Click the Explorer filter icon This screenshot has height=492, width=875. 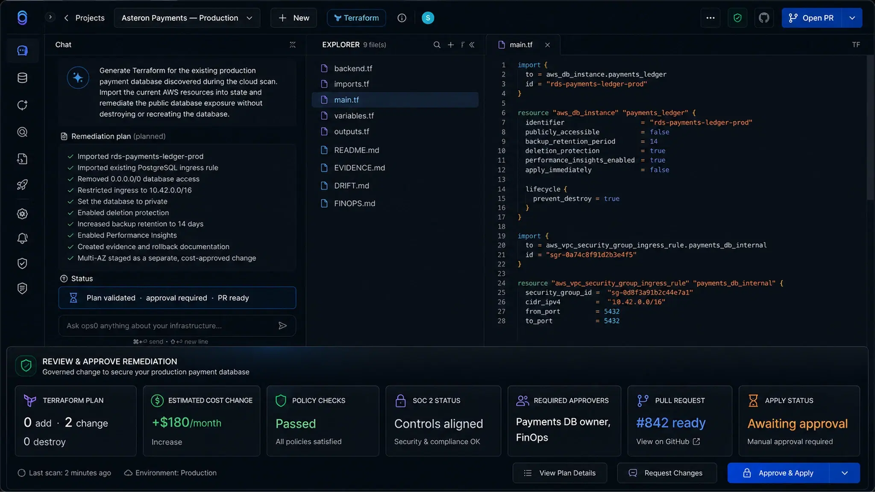463,45
